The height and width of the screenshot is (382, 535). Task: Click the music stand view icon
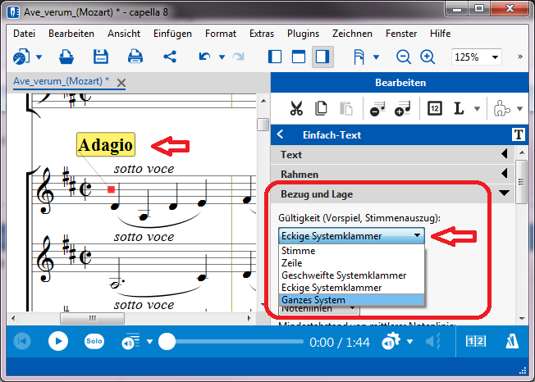click(x=359, y=57)
